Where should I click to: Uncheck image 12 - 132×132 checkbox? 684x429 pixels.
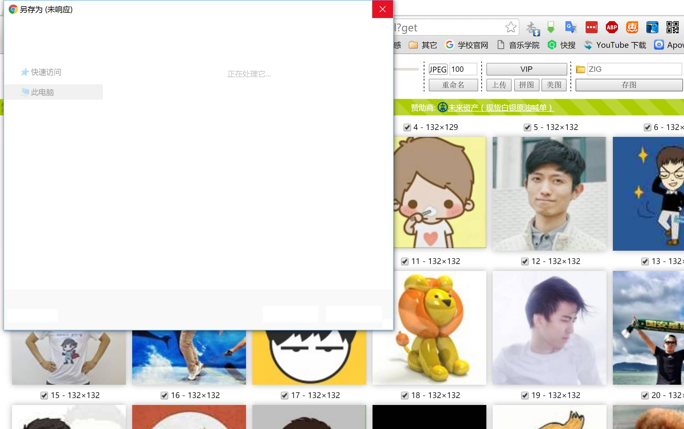pos(525,261)
